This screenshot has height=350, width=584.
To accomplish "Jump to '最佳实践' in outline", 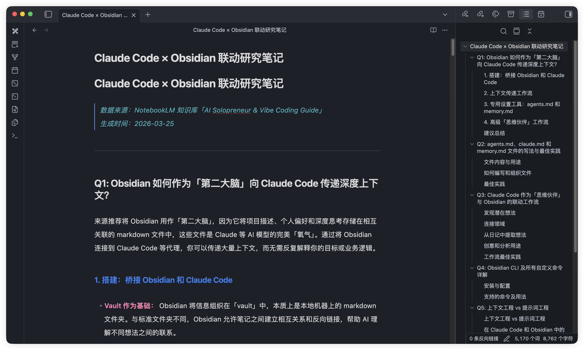I will click(x=494, y=184).
